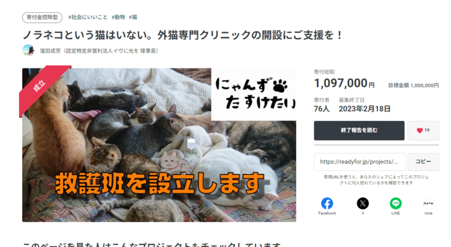Image resolution: width=451 pixels, height=247 pixels.
Task: Click the 1,097,000円 donation total
Action: coord(344,83)
